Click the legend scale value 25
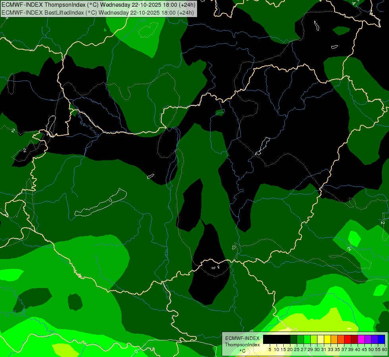The height and width of the screenshot is (357, 389). pyautogui.click(x=297, y=349)
